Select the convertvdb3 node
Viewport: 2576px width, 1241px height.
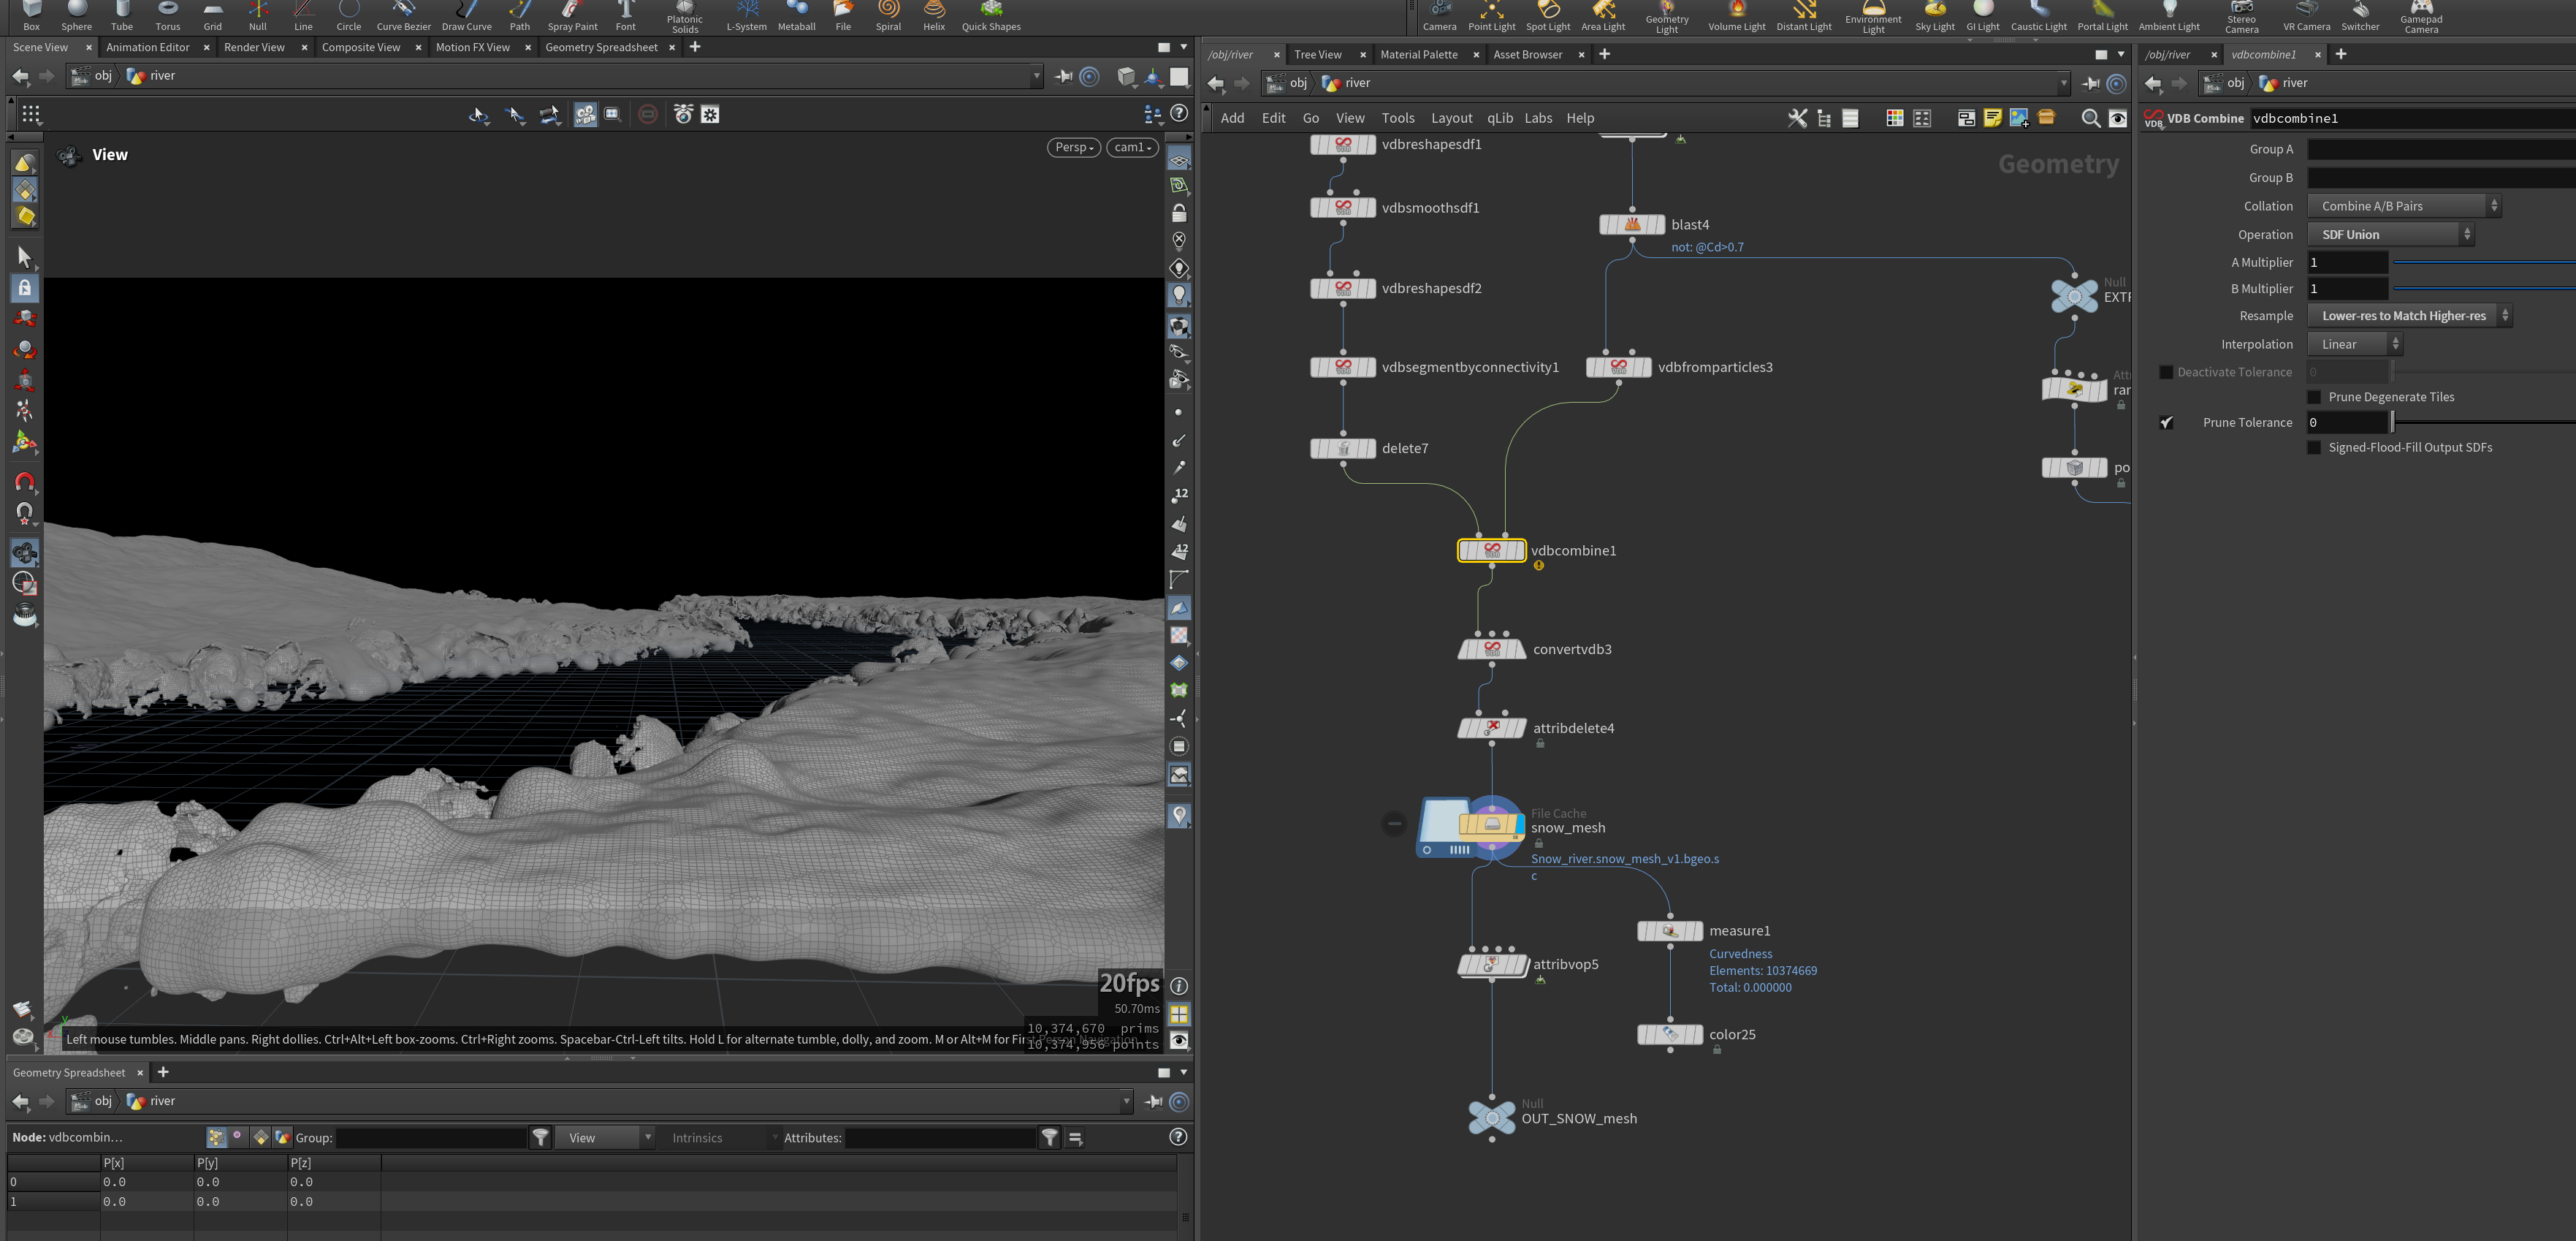1491,649
